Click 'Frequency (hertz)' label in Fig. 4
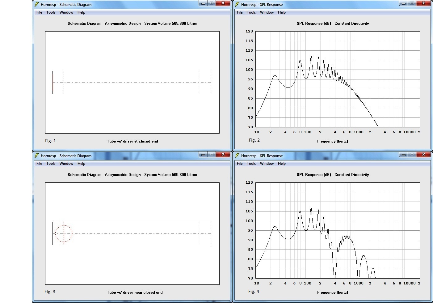The image size is (433, 303). (332, 292)
